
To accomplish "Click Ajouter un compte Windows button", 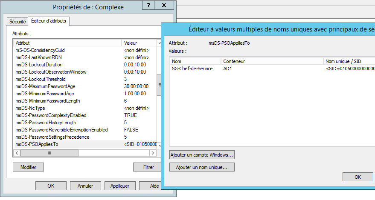I will [x=202, y=154].
